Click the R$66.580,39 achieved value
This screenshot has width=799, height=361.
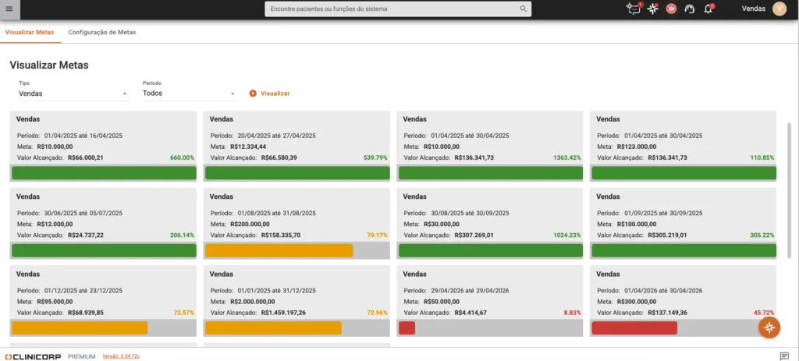click(279, 157)
